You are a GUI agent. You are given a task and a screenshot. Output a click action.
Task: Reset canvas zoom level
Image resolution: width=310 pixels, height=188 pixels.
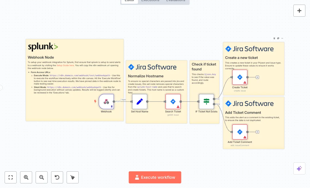click(x=57, y=177)
